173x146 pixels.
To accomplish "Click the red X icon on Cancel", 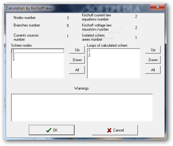I will point(109,130).
